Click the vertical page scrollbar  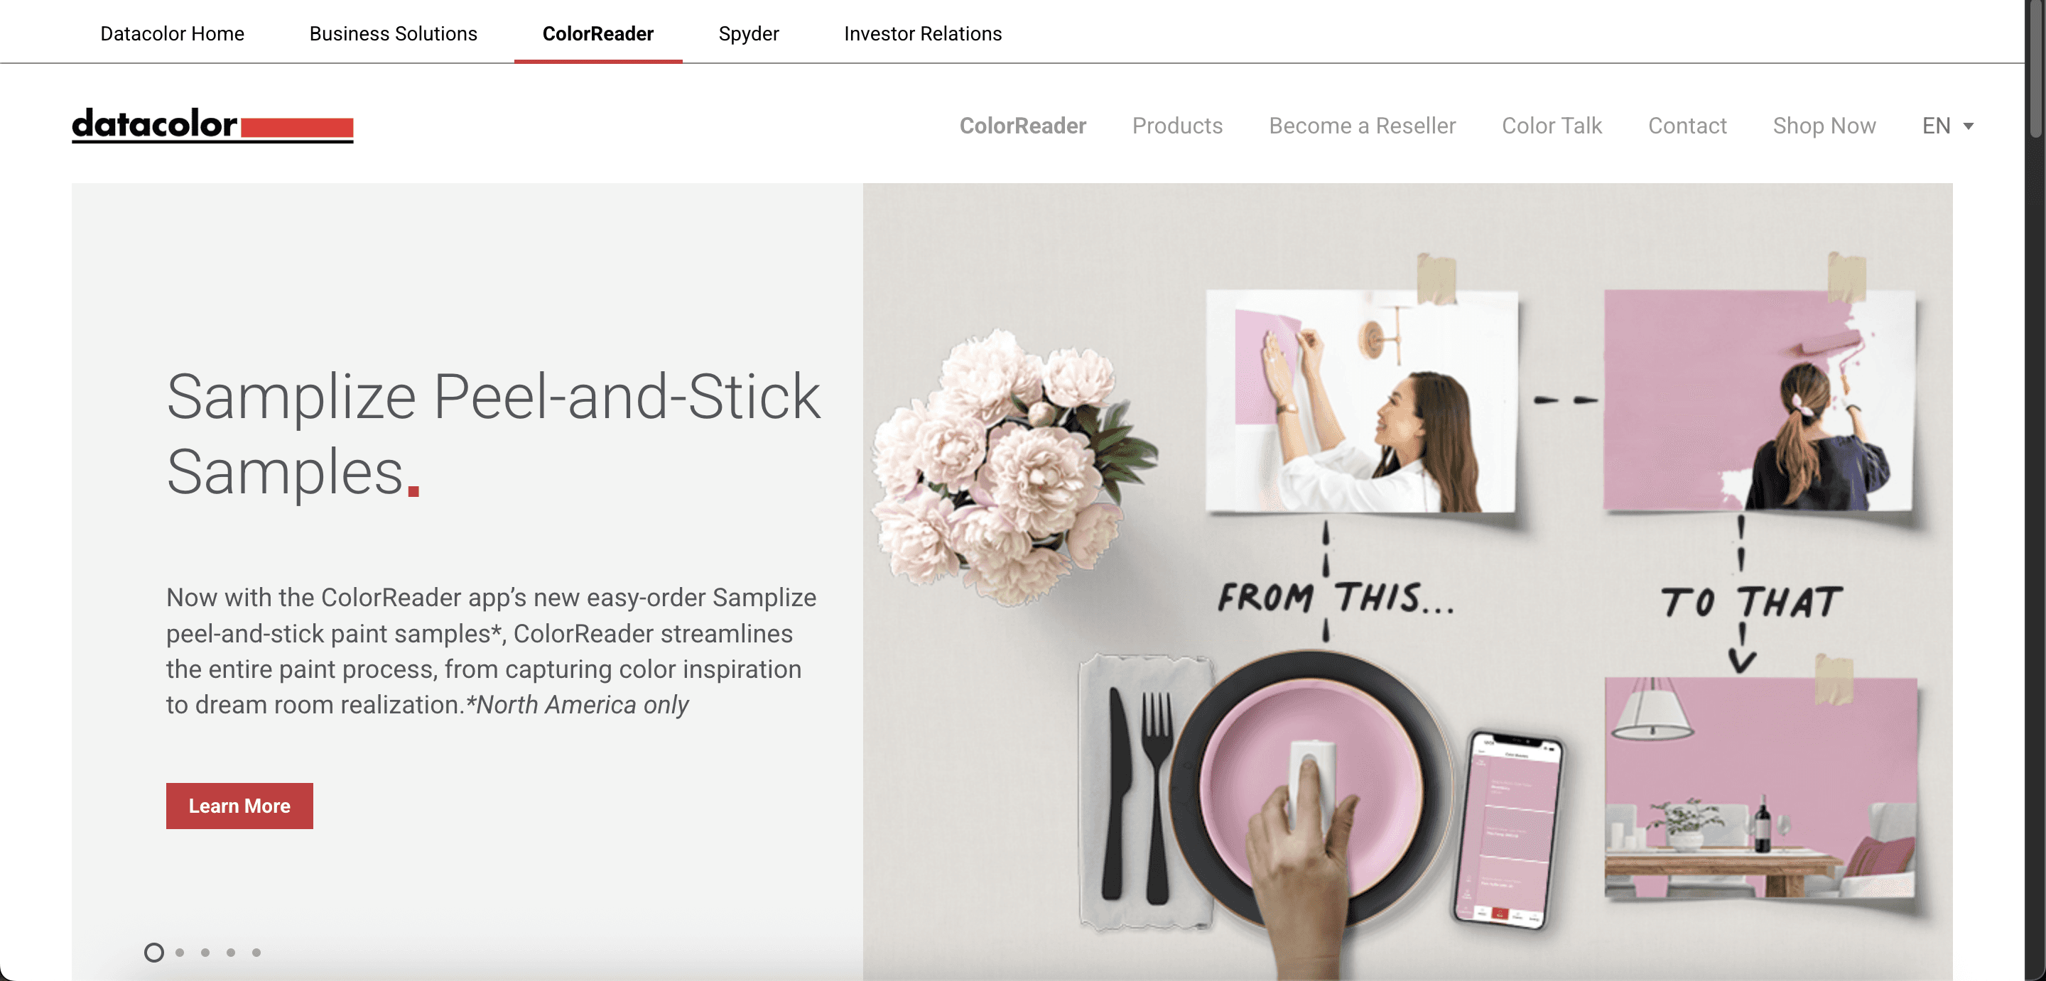click(x=2035, y=490)
